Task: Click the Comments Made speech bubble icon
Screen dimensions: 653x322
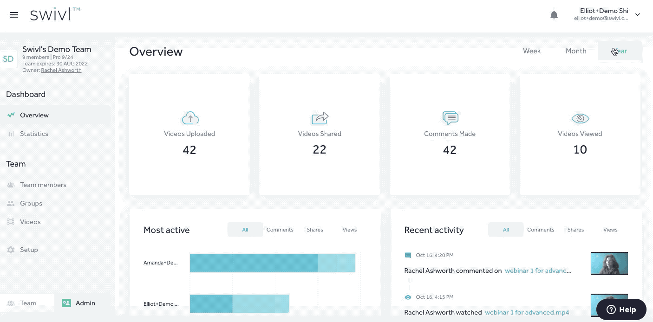Action: (450, 118)
